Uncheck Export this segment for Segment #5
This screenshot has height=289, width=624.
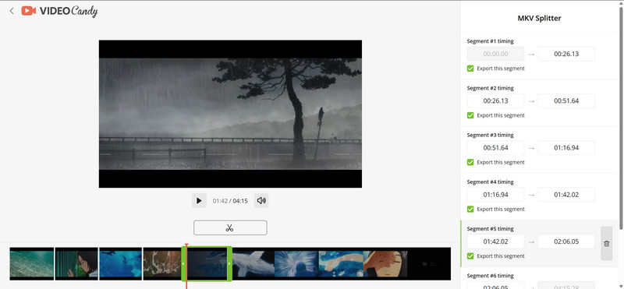[470, 256]
